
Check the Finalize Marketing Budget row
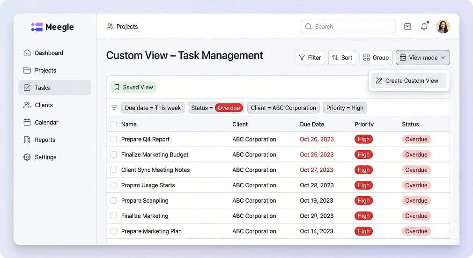click(114, 155)
